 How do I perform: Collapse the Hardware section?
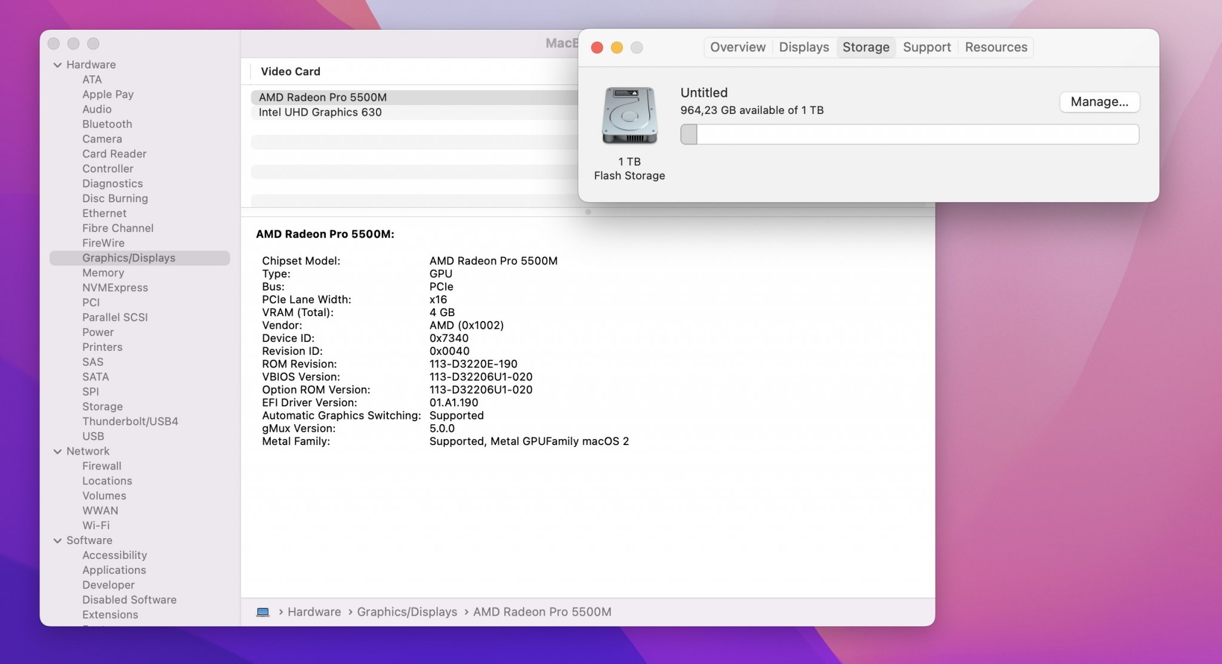pyautogui.click(x=57, y=65)
